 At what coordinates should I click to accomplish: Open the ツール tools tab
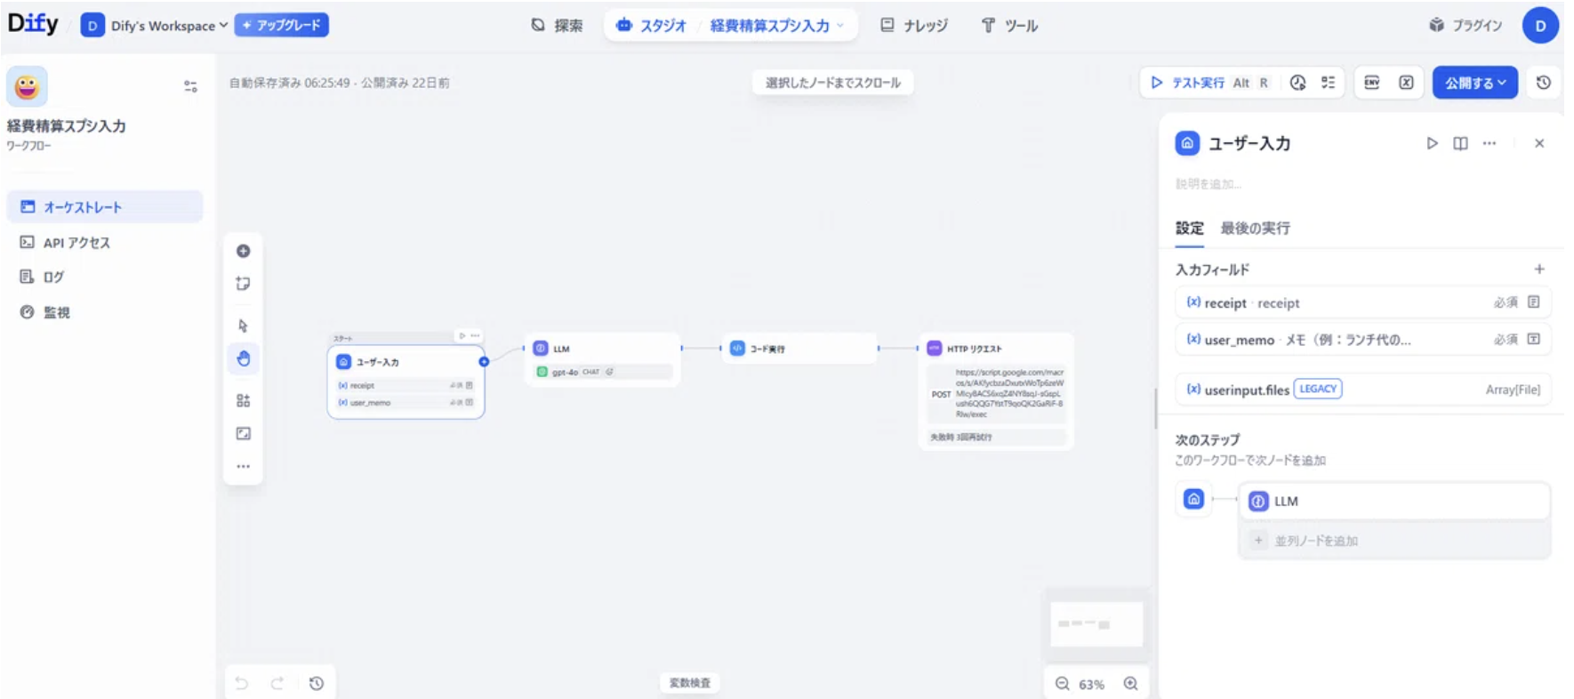pyautogui.click(x=1009, y=26)
